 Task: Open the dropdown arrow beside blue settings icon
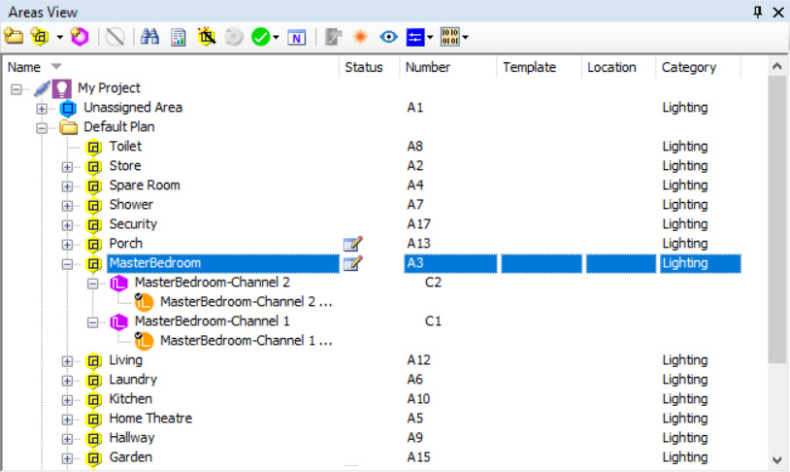coord(430,38)
